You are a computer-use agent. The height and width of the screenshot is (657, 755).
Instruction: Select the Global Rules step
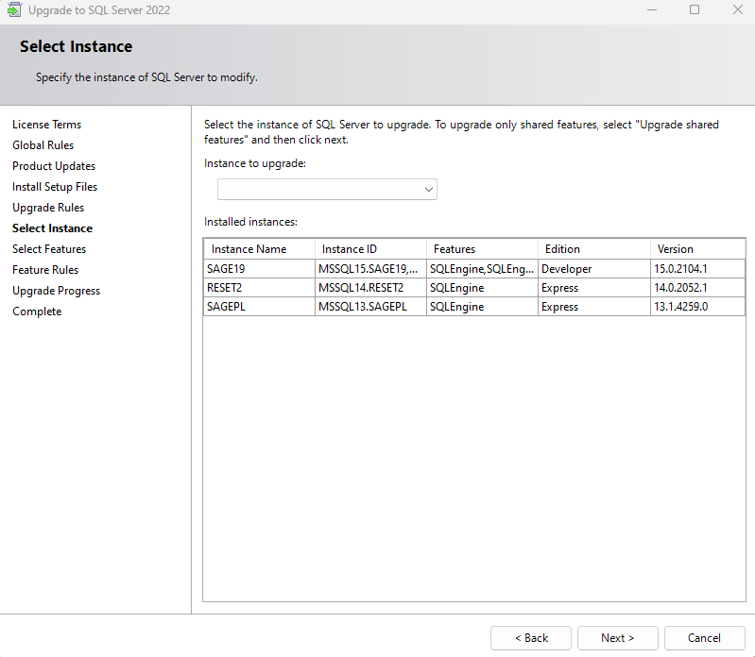click(43, 145)
